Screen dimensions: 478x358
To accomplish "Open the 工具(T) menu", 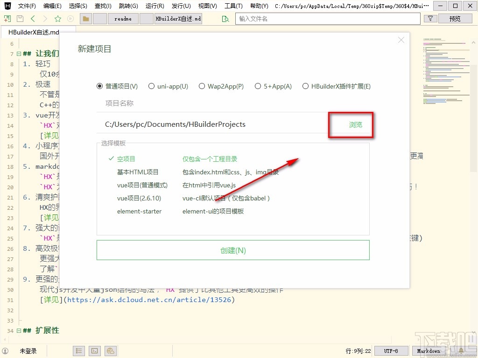I will click(233, 6).
